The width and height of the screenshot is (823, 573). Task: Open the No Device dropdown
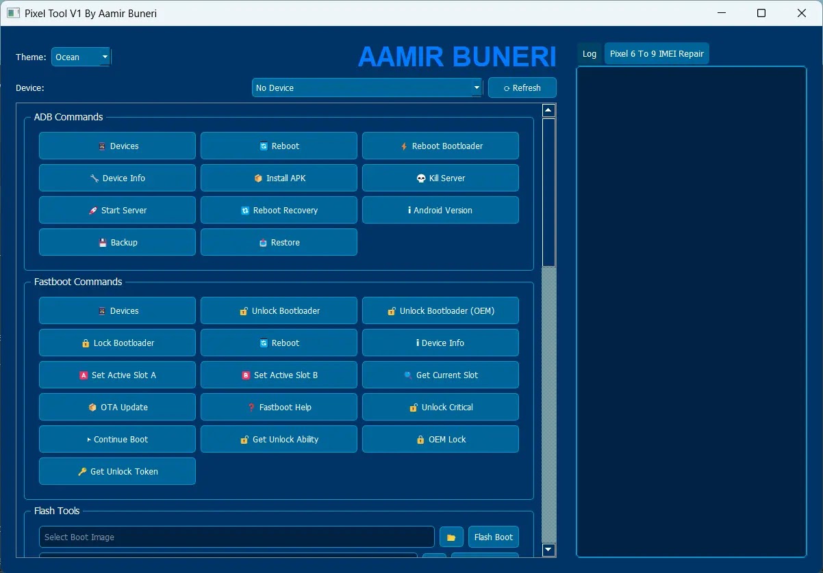click(x=367, y=88)
